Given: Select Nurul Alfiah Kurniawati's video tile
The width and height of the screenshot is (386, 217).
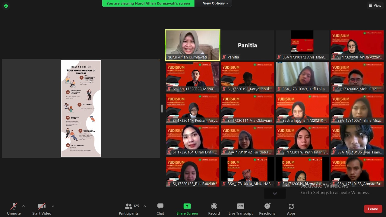Looking at the screenshot, I should coord(193,45).
